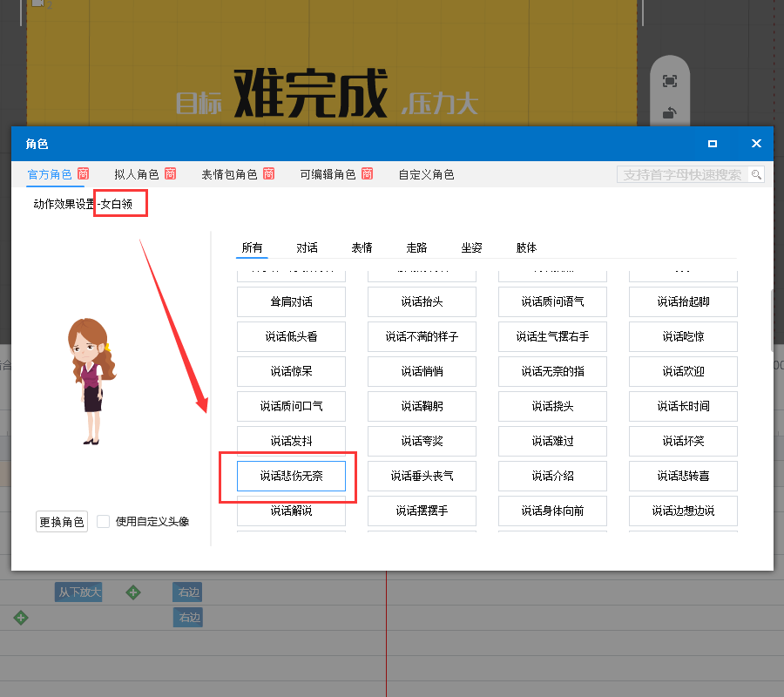The height and width of the screenshot is (697, 784).
Task: Apply the 说话惊呆 action
Action: [291, 371]
